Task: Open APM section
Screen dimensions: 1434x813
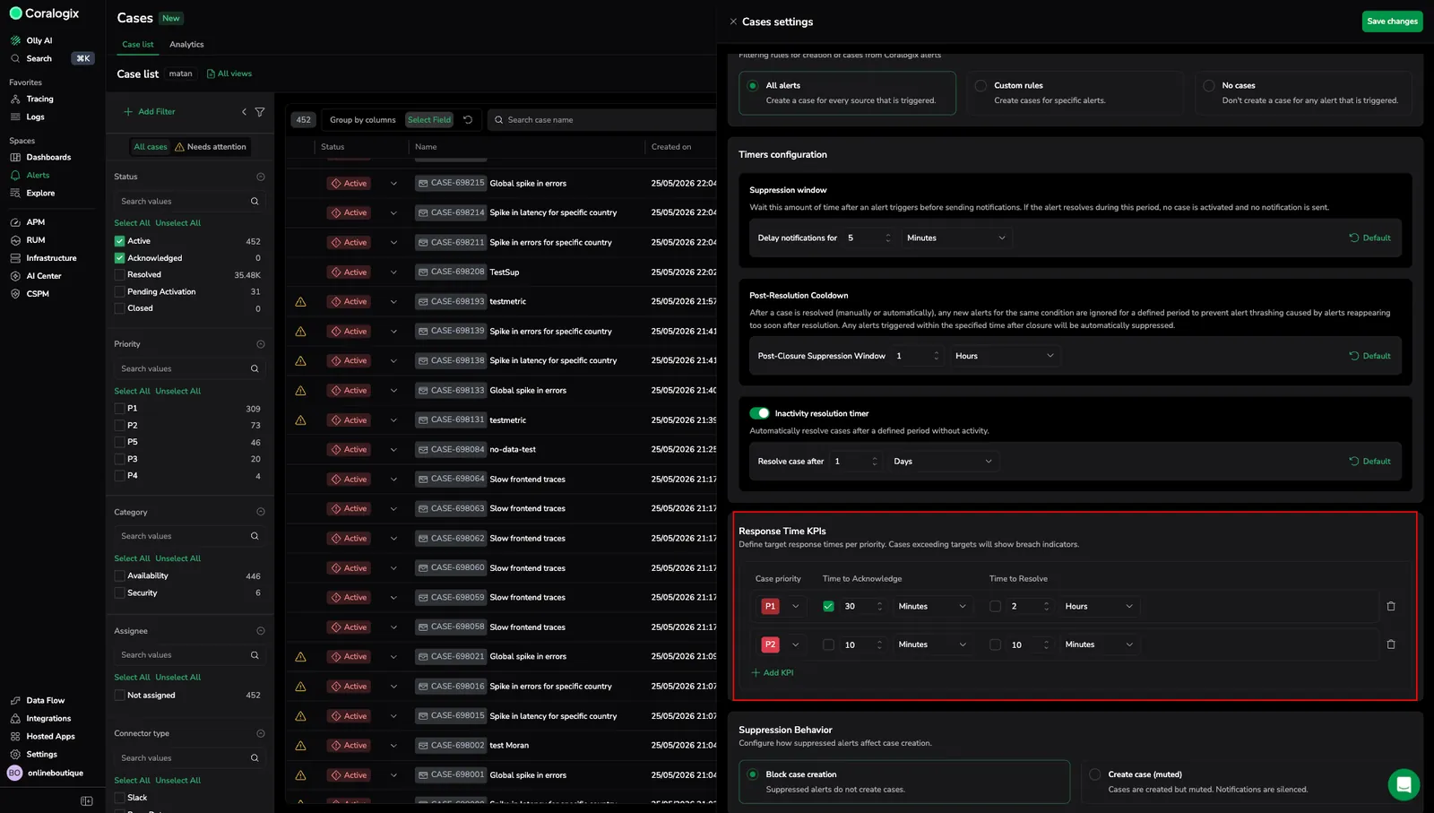Action: tap(28, 222)
